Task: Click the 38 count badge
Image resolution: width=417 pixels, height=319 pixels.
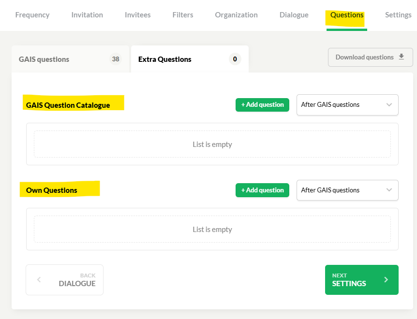Action: click(116, 59)
